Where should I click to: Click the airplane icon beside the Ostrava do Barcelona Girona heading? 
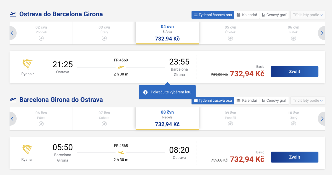point(13,14)
